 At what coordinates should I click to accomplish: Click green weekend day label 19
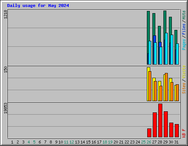(x=110, y=142)
